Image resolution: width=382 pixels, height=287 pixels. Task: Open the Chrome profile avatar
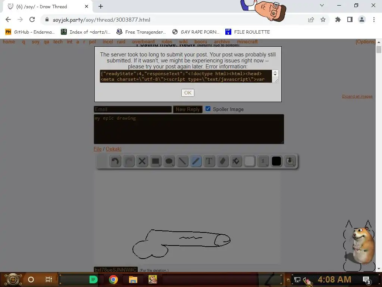(362, 19)
